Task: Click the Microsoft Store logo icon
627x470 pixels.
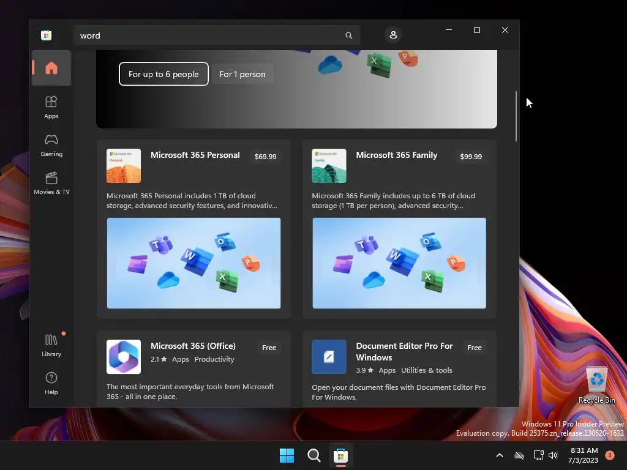Action: tap(46, 35)
